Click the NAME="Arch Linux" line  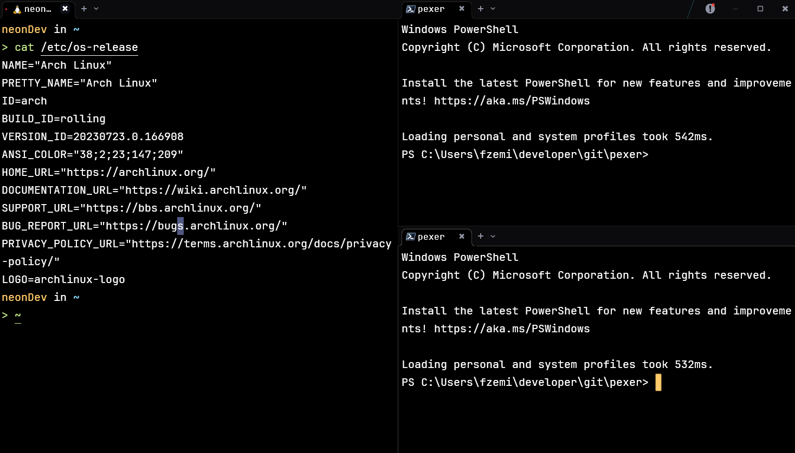(x=57, y=65)
